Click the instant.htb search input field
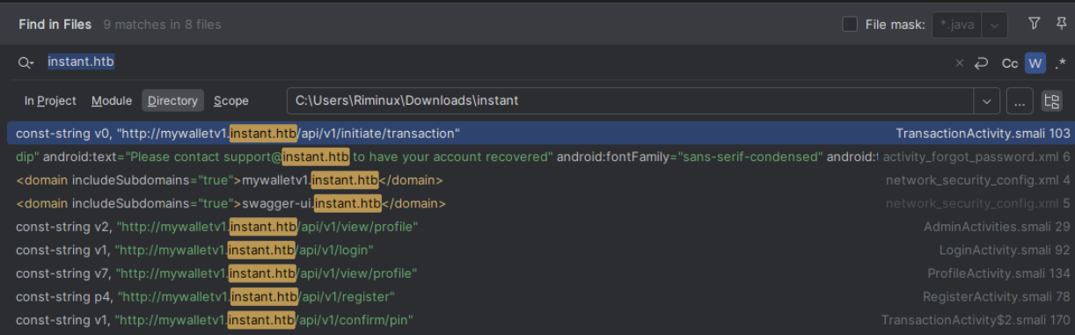The width and height of the screenshot is (1075, 335). click(x=493, y=62)
